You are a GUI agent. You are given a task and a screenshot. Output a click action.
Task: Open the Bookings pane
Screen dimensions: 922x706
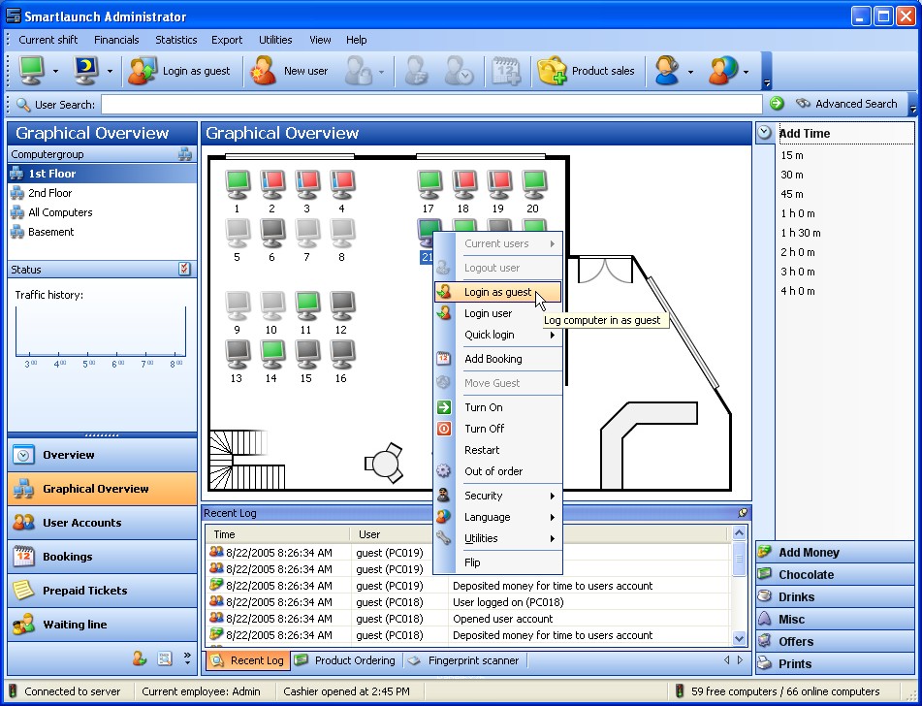[x=103, y=557]
